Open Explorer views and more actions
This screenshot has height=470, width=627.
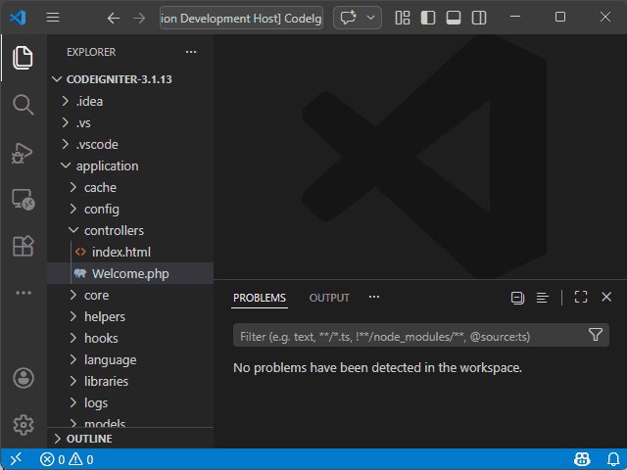tap(191, 52)
